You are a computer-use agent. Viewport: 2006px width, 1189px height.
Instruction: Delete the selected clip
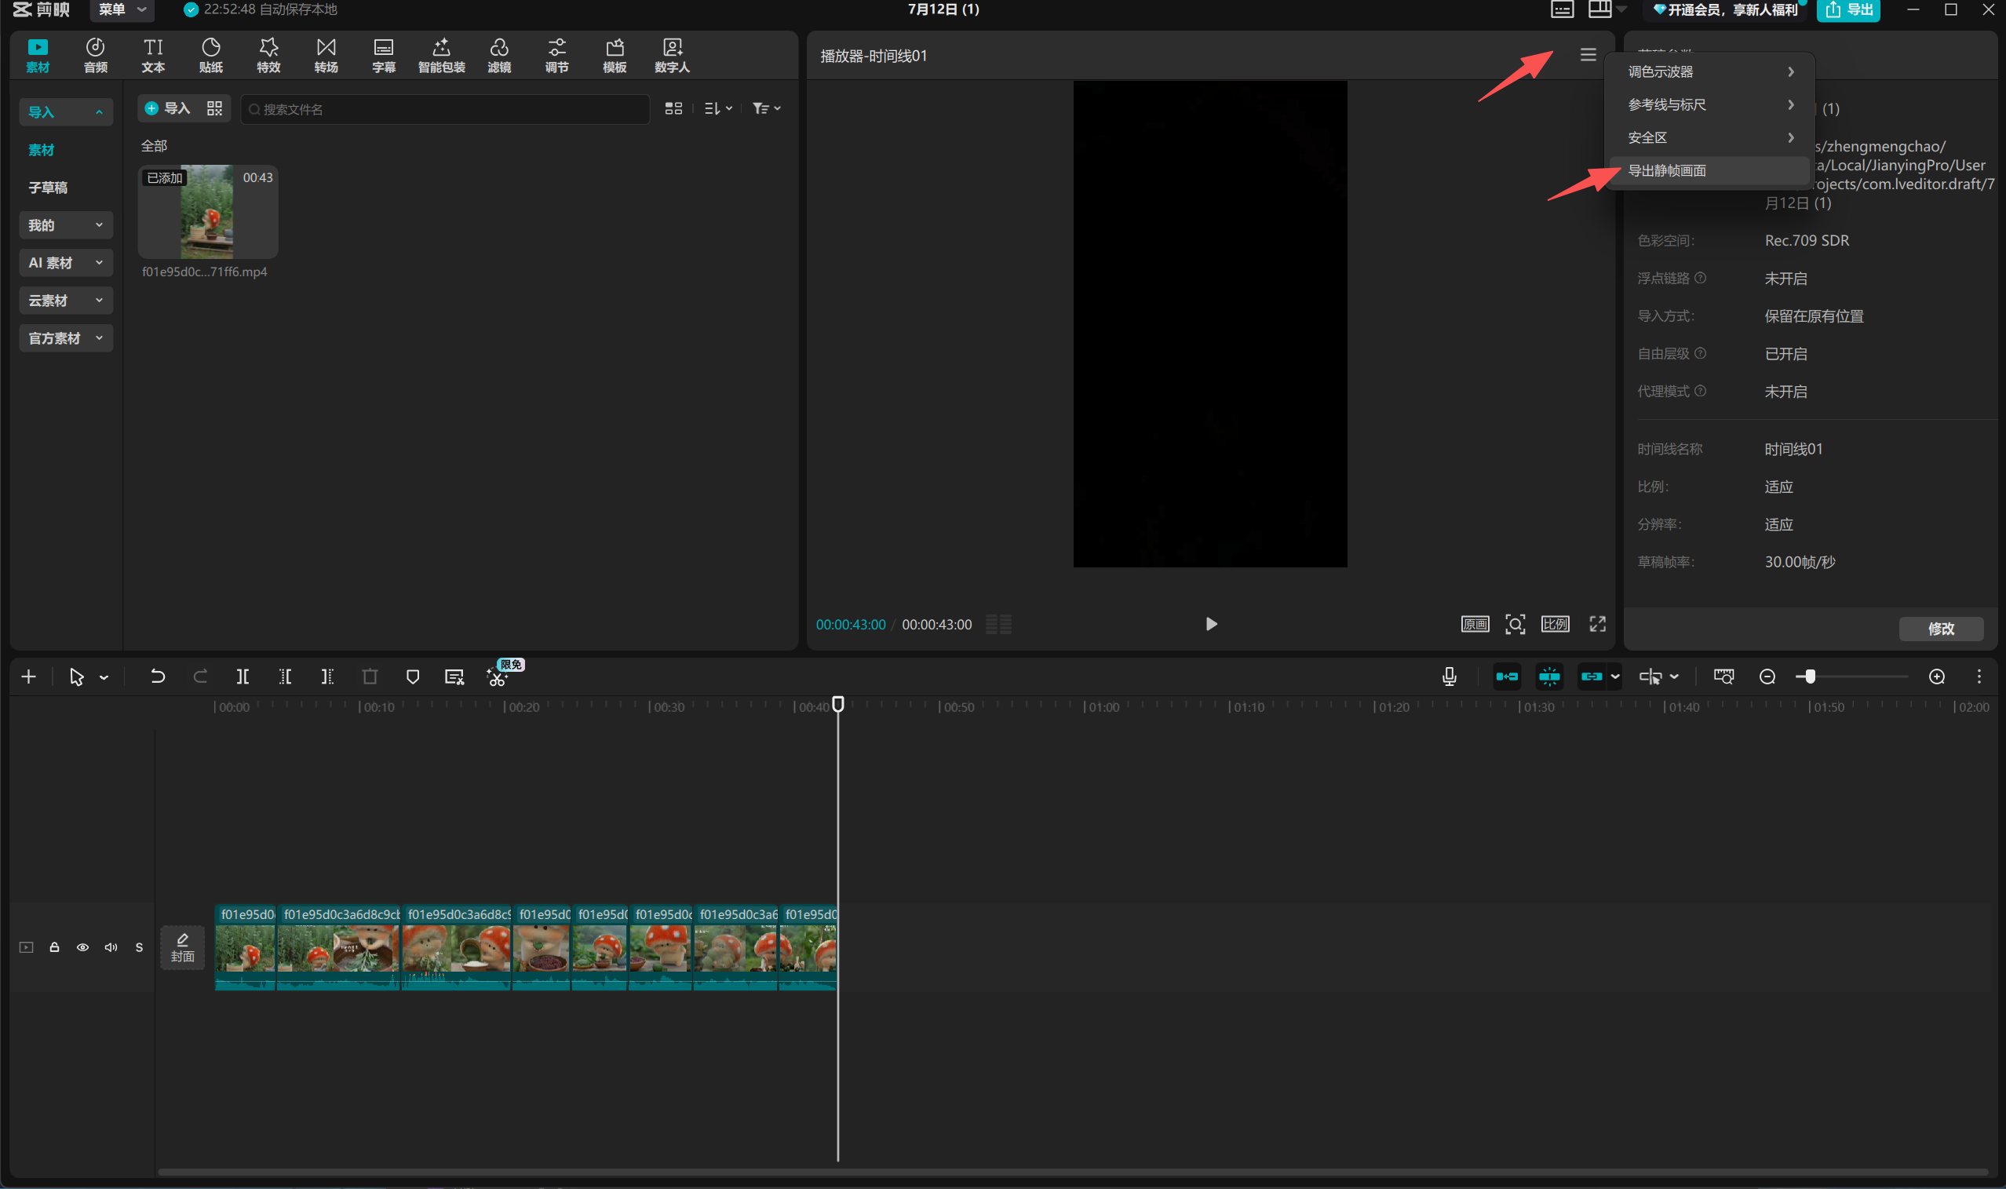(x=370, y=677)
